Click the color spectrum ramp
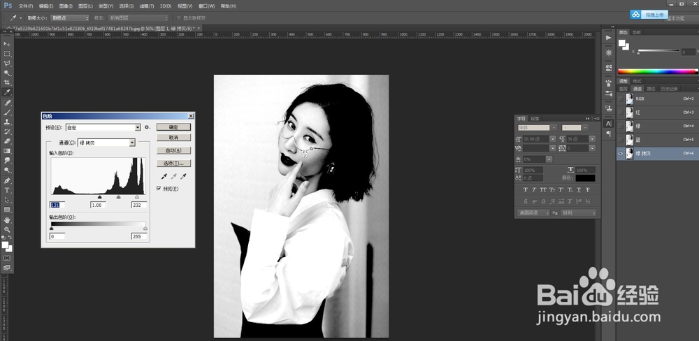The image size is (699, 341). (x=658, y=71)
